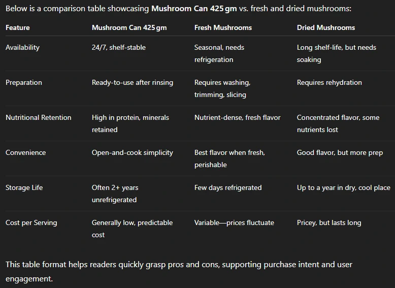Click the "Ready-to-use after rinsing" cell
Image resolution: width=395 pixels, height=288 pixels.
(133, 82)
